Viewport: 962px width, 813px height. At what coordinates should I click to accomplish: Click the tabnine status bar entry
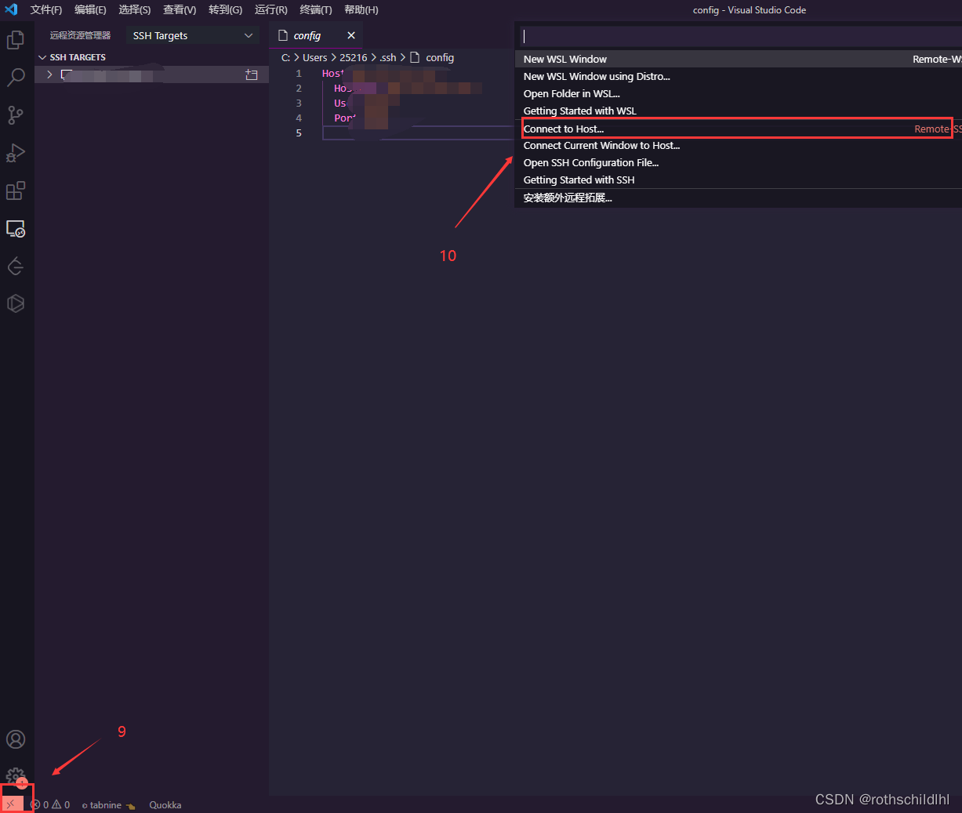108,804
